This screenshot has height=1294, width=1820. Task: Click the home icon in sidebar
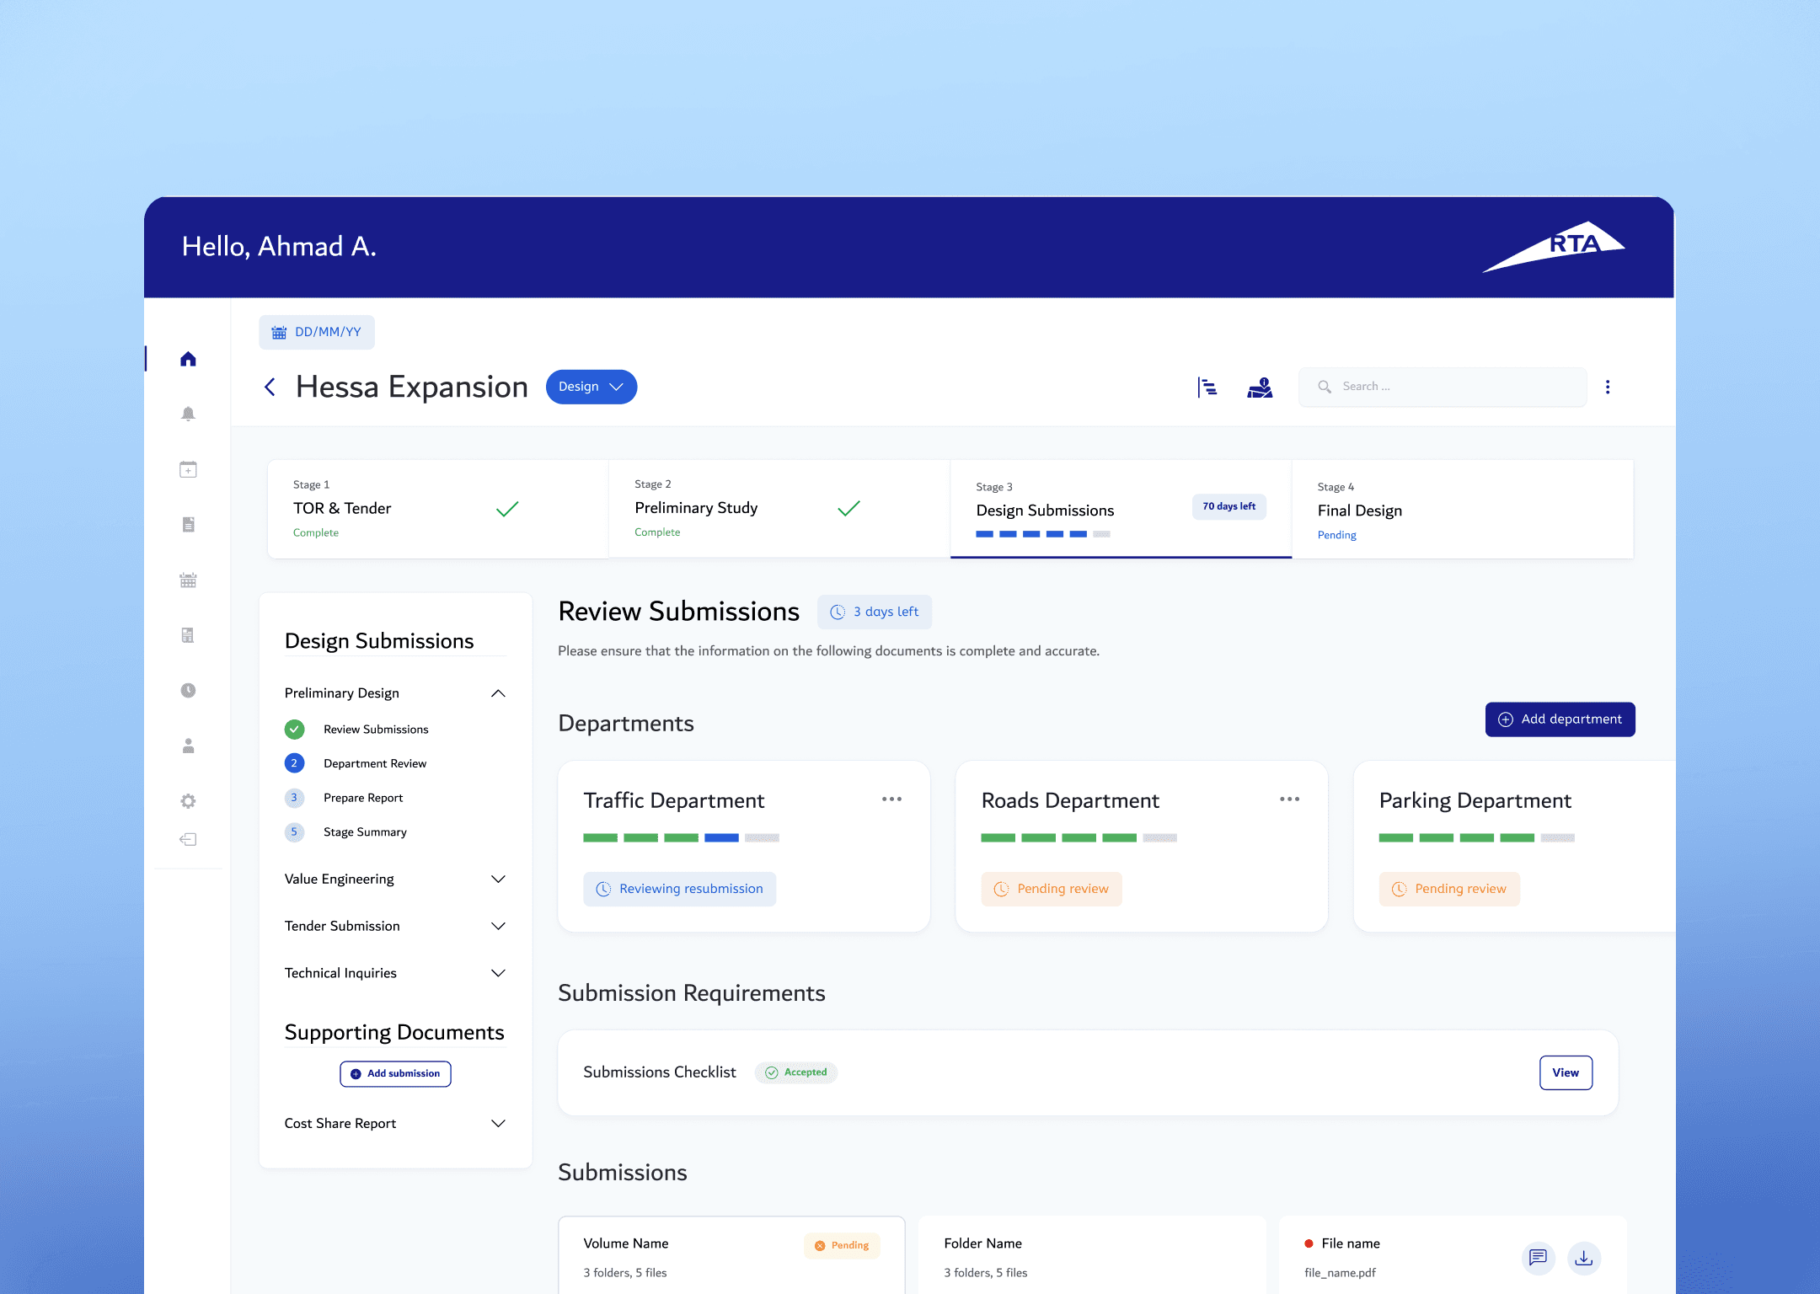(x=188, y=360)
